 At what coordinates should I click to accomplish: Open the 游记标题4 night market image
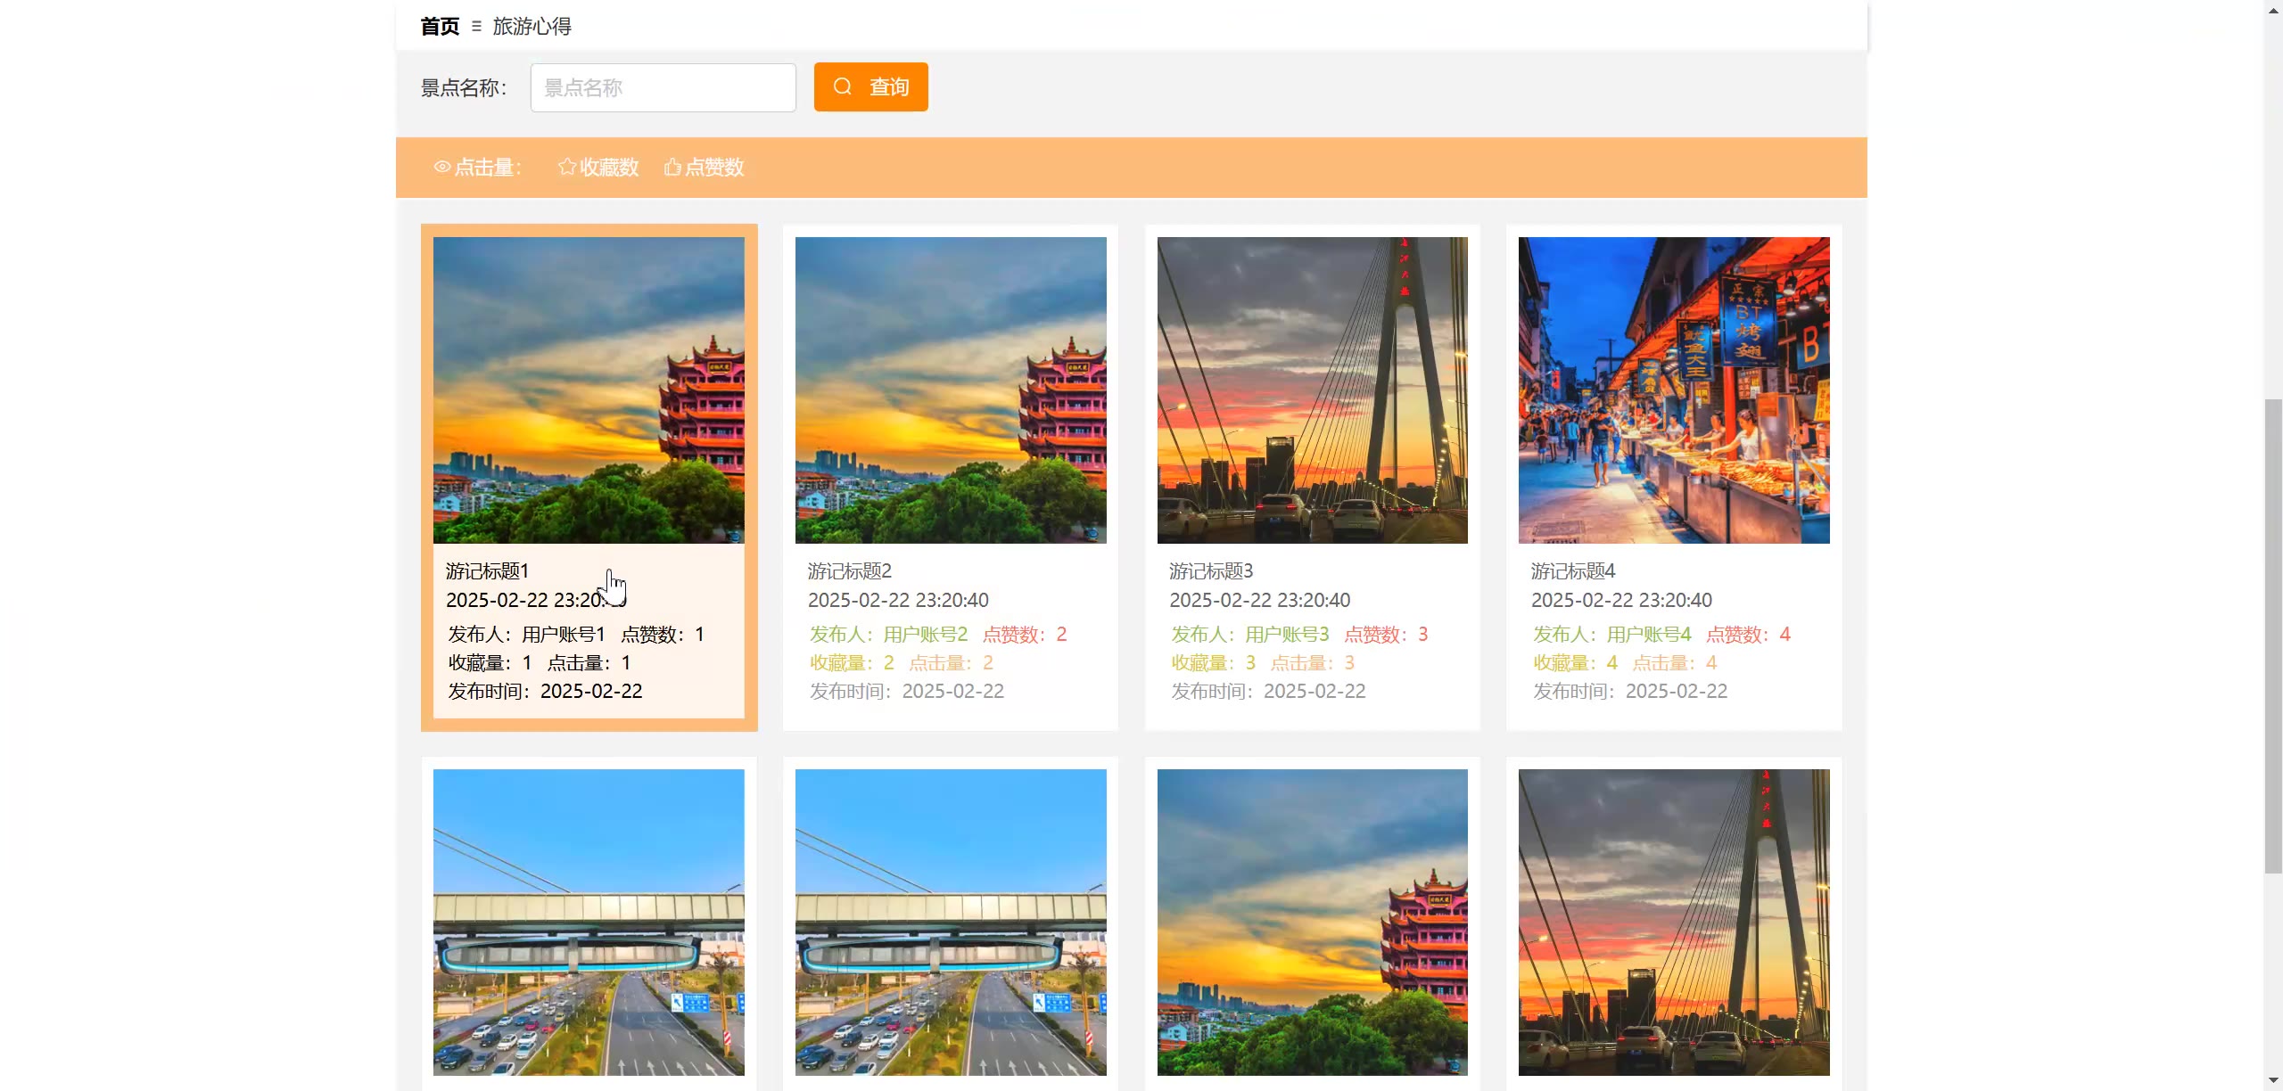(1674, 390)
